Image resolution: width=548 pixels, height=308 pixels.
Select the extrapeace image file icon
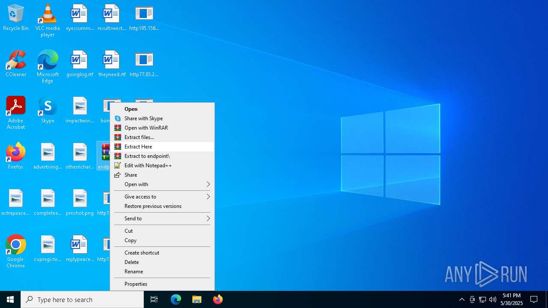[16, 203]
